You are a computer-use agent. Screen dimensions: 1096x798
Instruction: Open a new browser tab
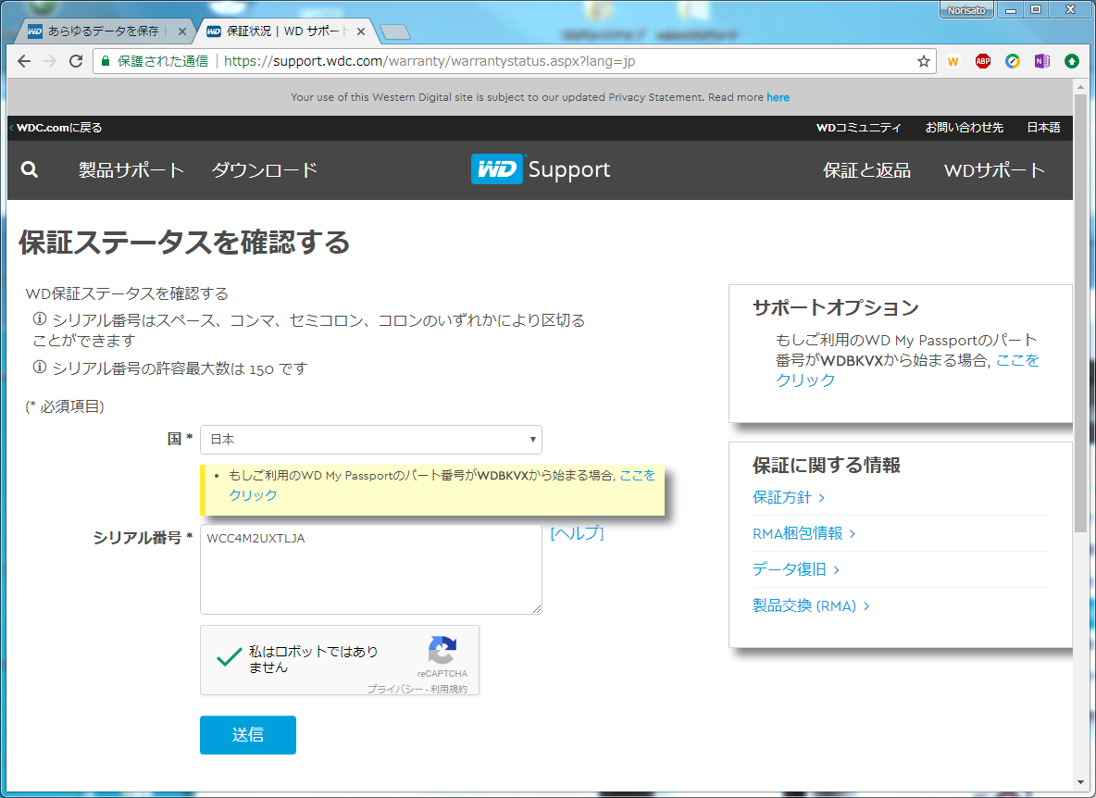(x=395, y=32)
